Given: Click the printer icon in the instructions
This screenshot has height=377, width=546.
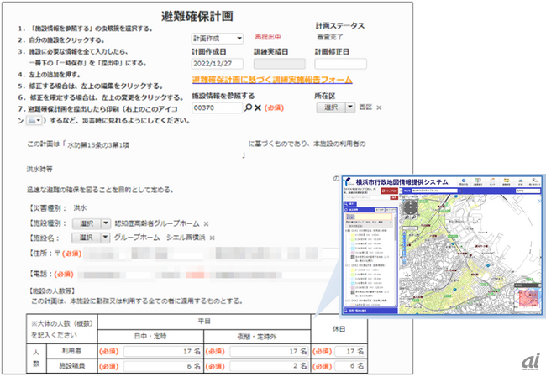Looking at the screenshot, I should [29, 121].
